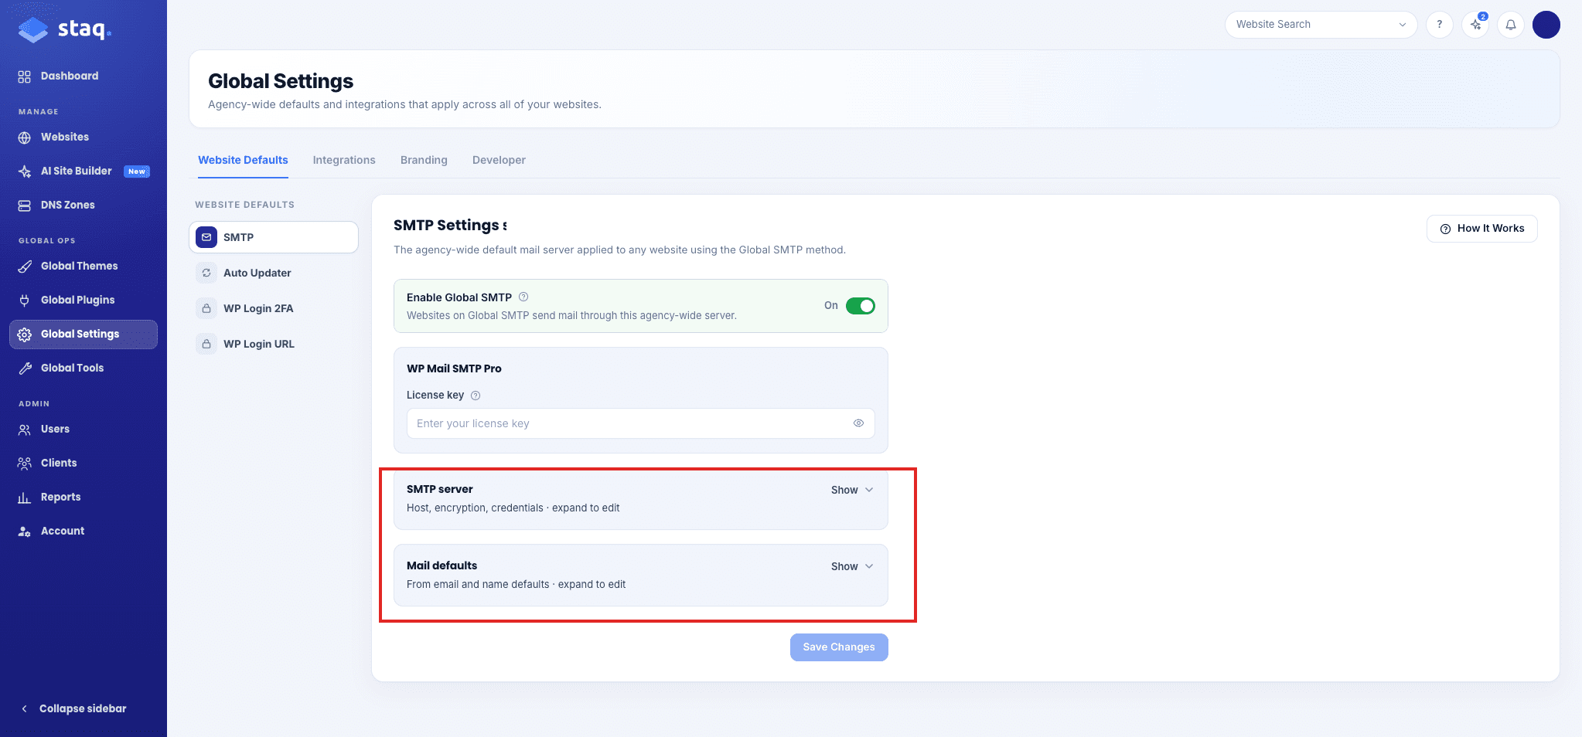Screen dimensions: 1582x737
Task: Click the staq logo
Action: coord(65,29)
